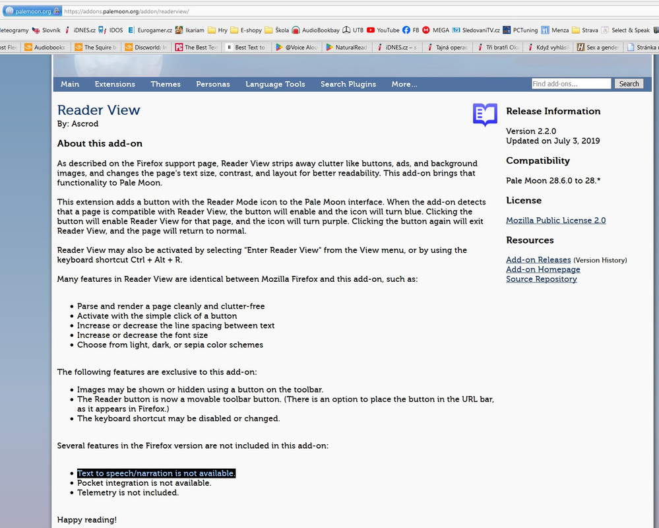Click the palemoon.org site identity badge
Screen dimensions: 659x528
(x=32, y=11)
